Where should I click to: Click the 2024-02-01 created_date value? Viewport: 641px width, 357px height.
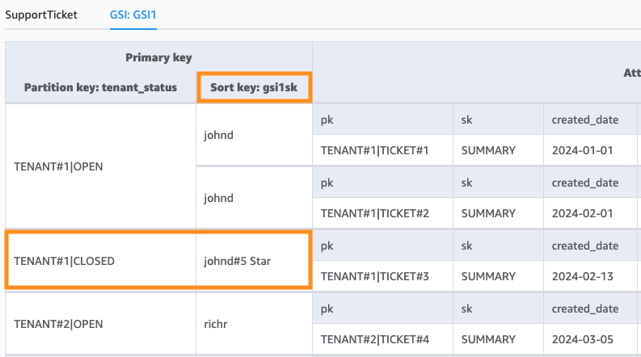point(583,213)
